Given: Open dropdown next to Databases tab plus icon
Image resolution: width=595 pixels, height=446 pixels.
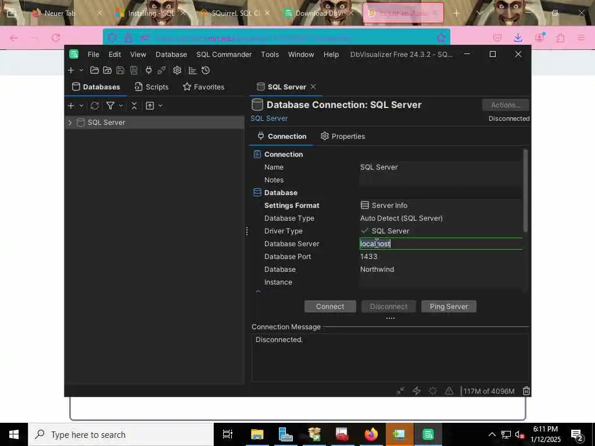Looking at the screenshot, I should (81, 106).
